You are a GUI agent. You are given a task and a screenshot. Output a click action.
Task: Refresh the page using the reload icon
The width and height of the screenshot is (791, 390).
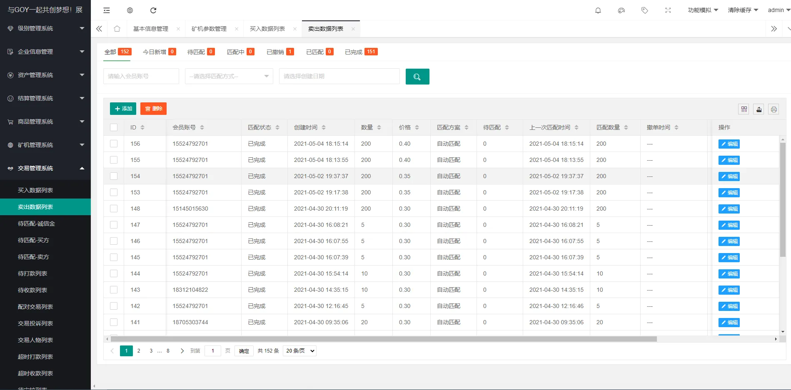coord(153,10)
